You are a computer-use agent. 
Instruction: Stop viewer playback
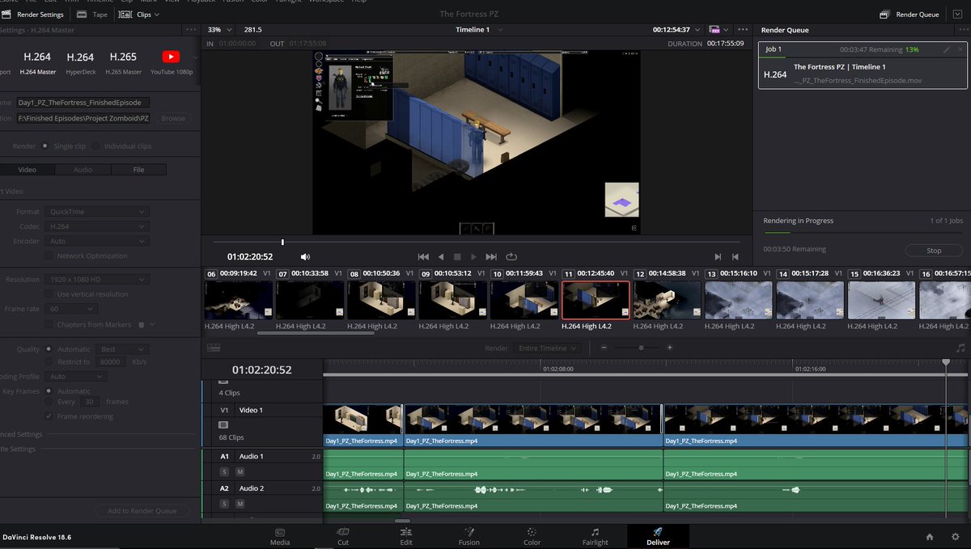click(x=457, y=257)
